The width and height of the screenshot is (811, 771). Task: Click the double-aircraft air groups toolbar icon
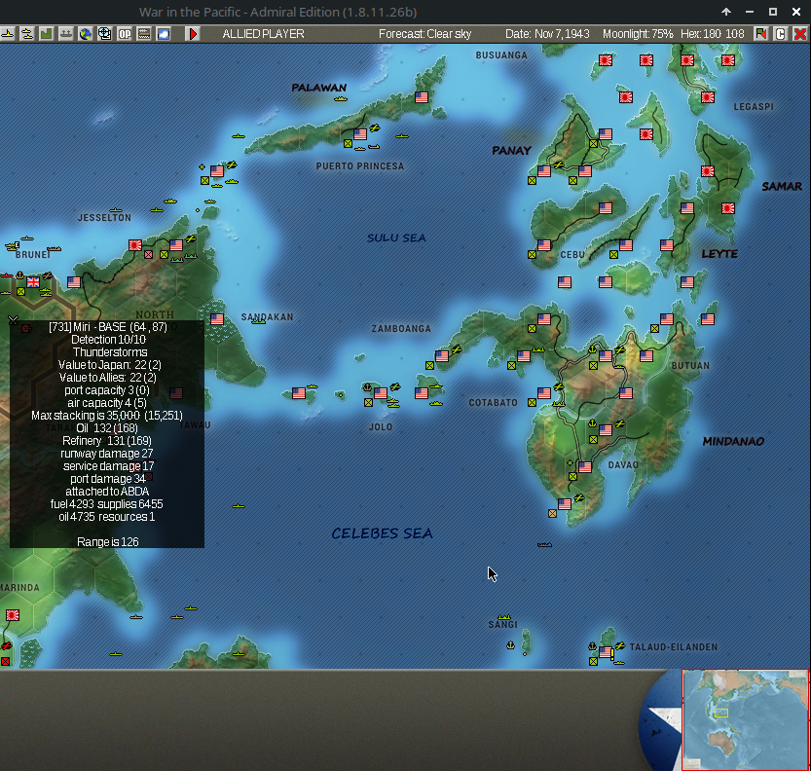[27, 34]
